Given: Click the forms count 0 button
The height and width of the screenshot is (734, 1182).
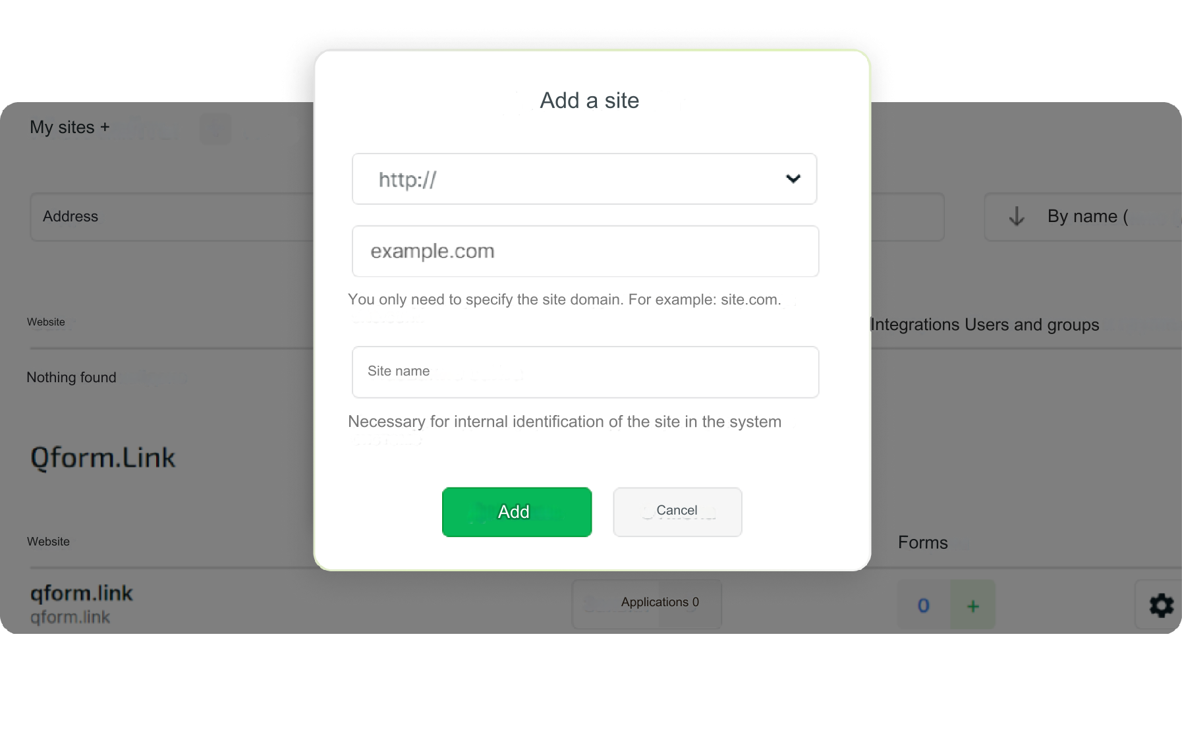Looking at the screenshot, I should [x=924, y=605].
